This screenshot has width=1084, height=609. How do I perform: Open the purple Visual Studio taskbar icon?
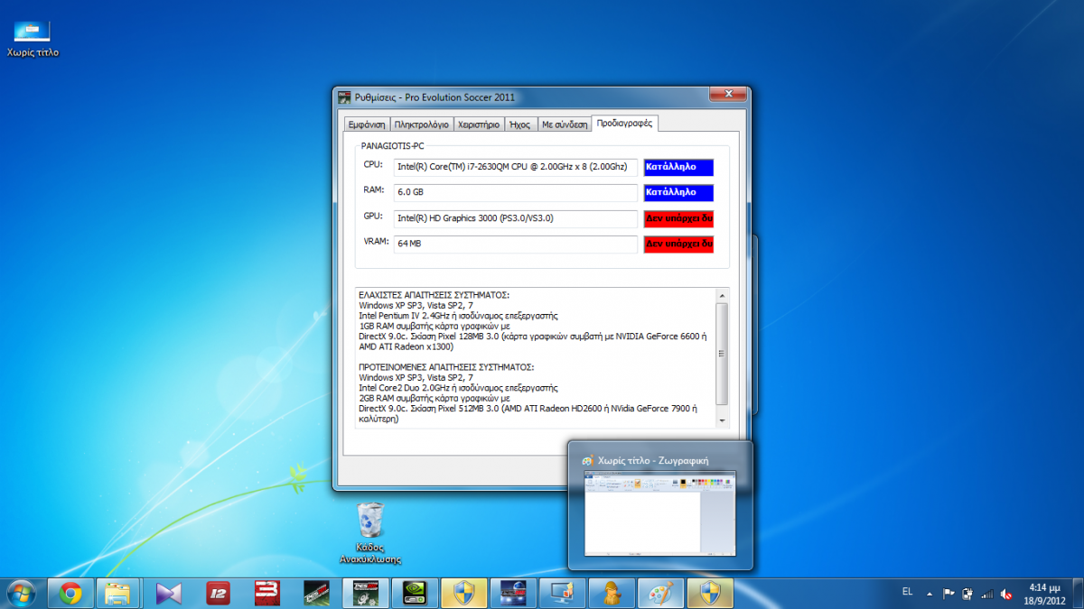pos(168,593)
